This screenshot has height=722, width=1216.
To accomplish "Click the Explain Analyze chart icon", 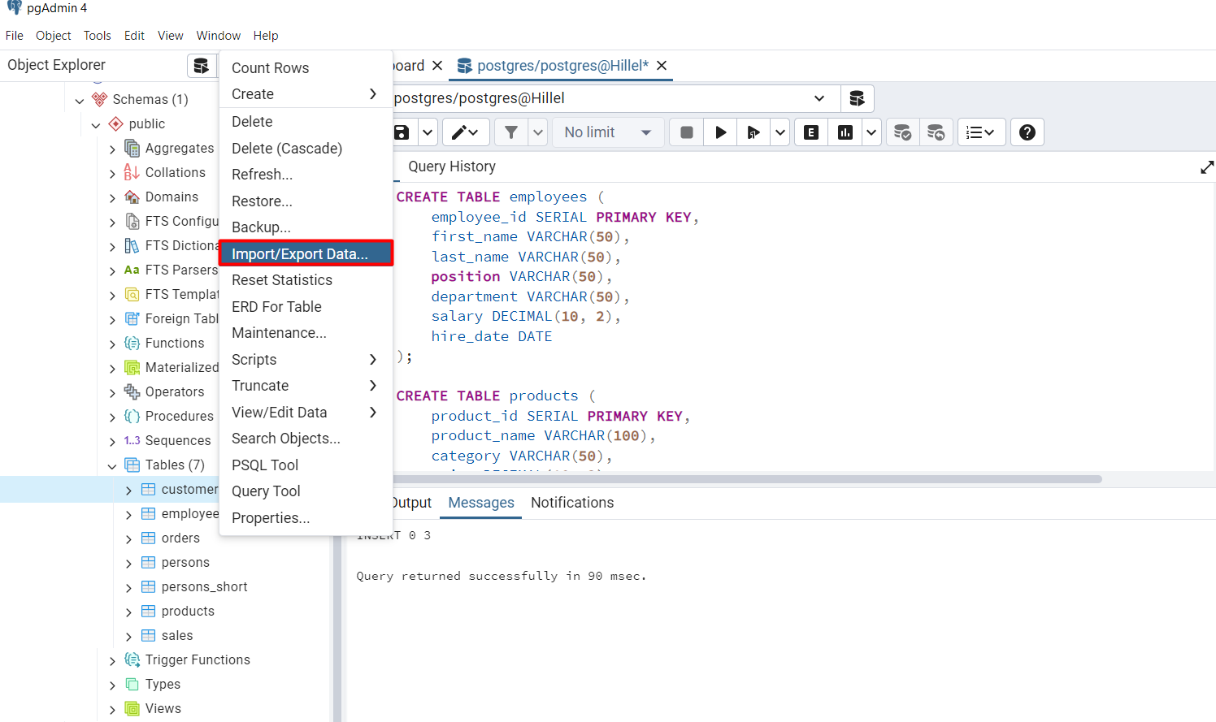I will tap(846, 132).
